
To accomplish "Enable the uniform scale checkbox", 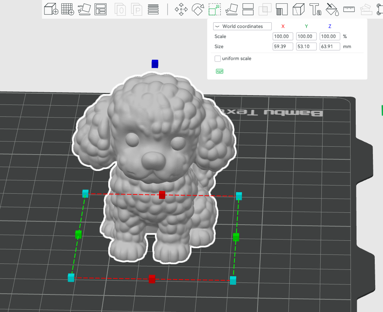I will click(x=217, y=59).
